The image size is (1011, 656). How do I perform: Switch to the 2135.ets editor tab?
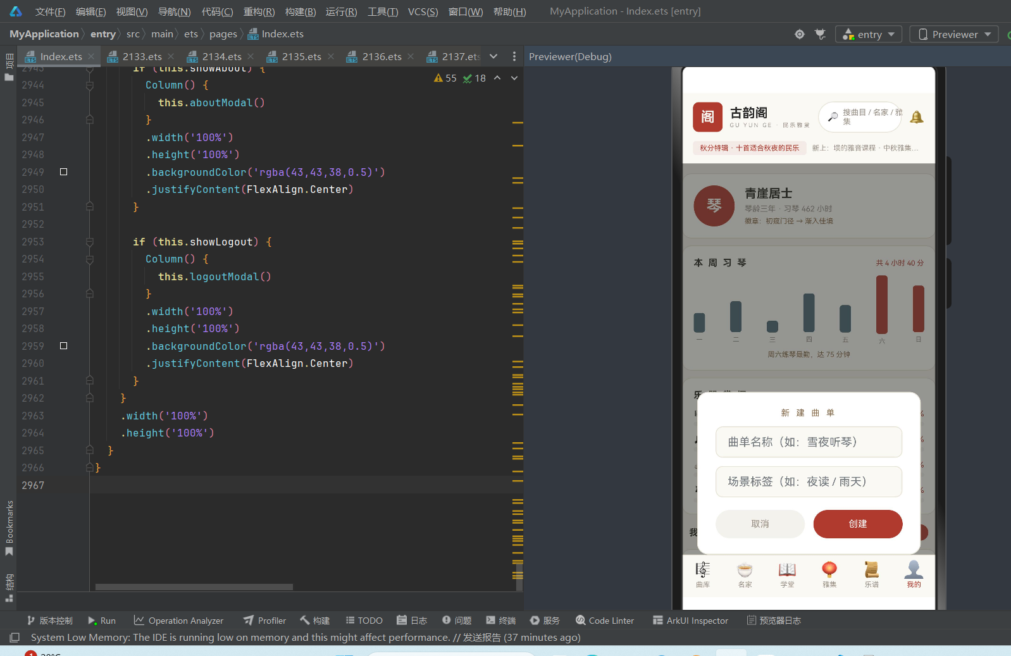(x=301, y=56)
